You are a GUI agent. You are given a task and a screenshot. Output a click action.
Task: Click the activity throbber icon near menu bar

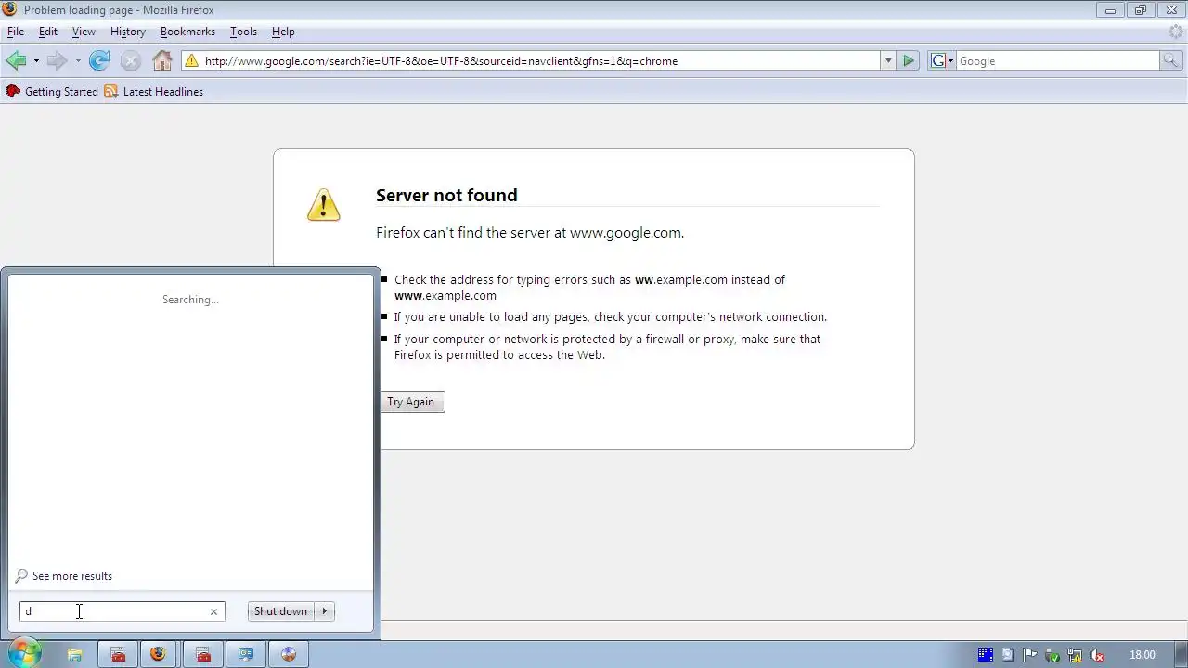tap(1176, 32)
